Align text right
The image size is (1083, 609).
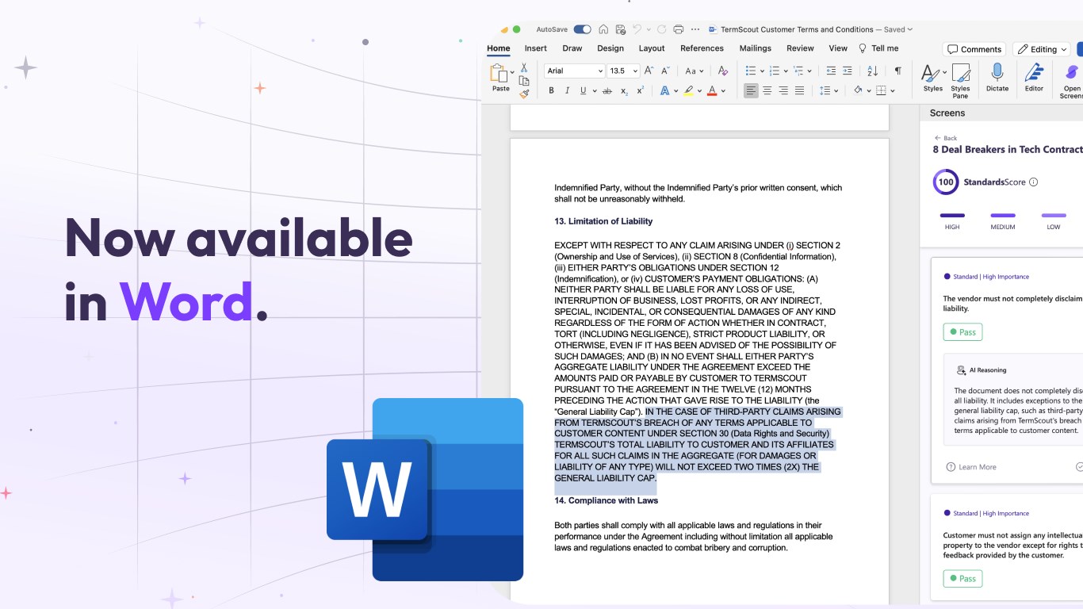click(x=783, y=91)
